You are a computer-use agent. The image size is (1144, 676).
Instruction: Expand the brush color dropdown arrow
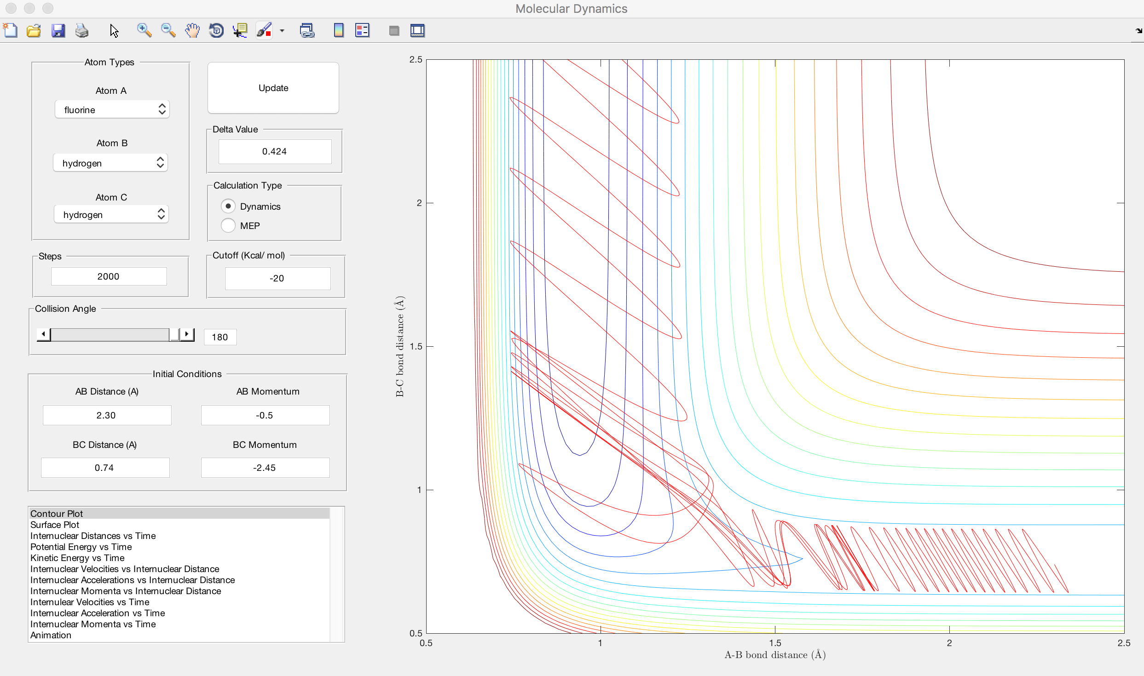point(282,31)
